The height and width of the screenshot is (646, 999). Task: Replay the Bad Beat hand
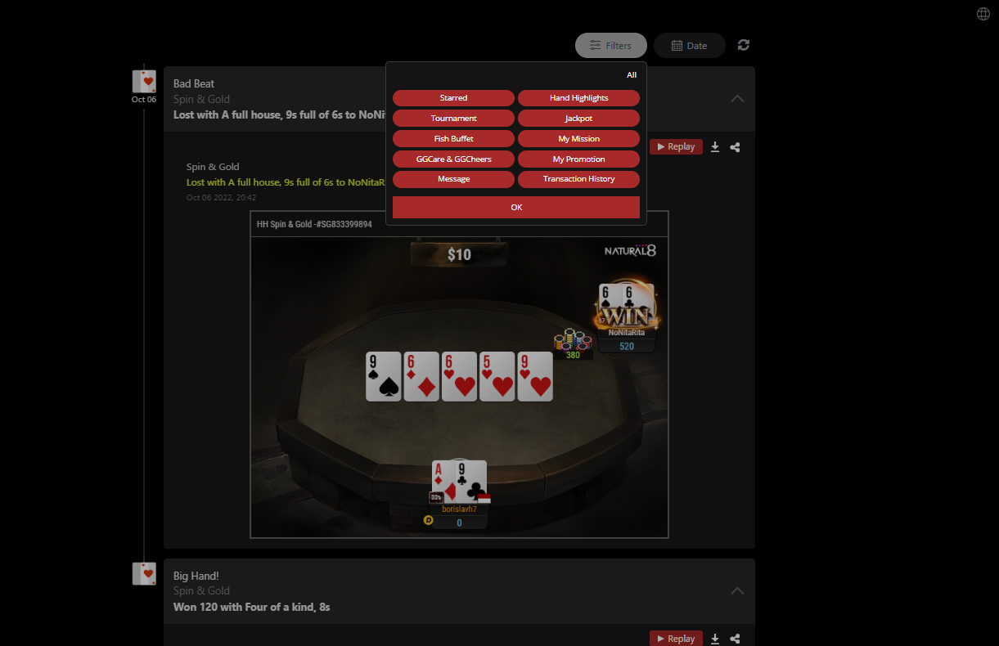[x=676, y=147]
